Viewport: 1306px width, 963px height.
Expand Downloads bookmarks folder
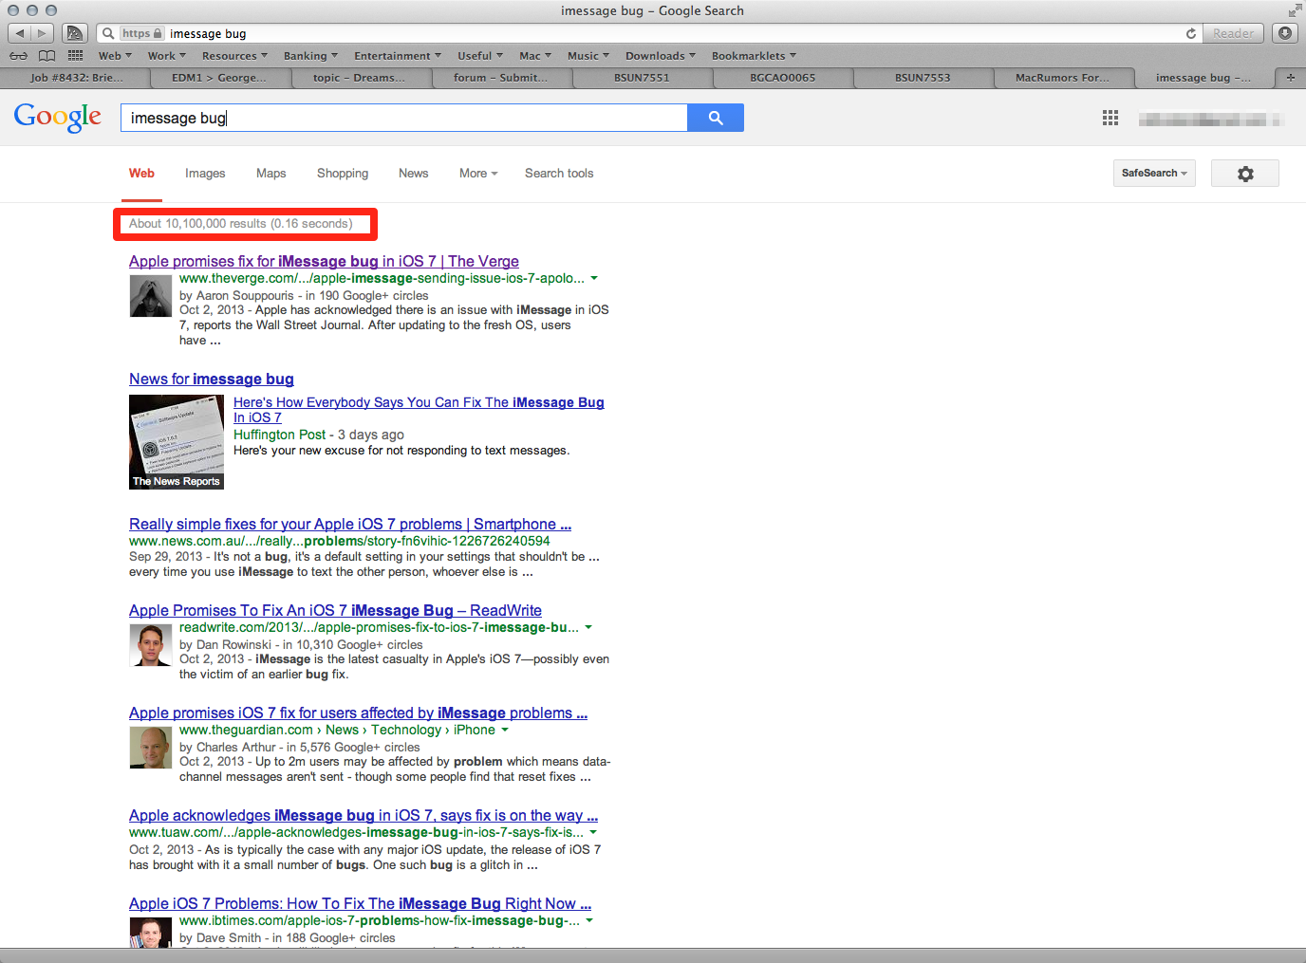click(661, 56)
